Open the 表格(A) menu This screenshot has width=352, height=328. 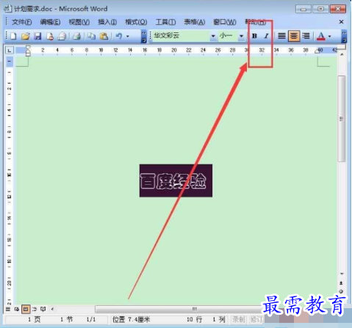pyautogui.click(x=195, y=22)
